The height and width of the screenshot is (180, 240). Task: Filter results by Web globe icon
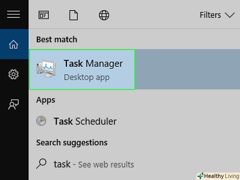coord(104,15)
